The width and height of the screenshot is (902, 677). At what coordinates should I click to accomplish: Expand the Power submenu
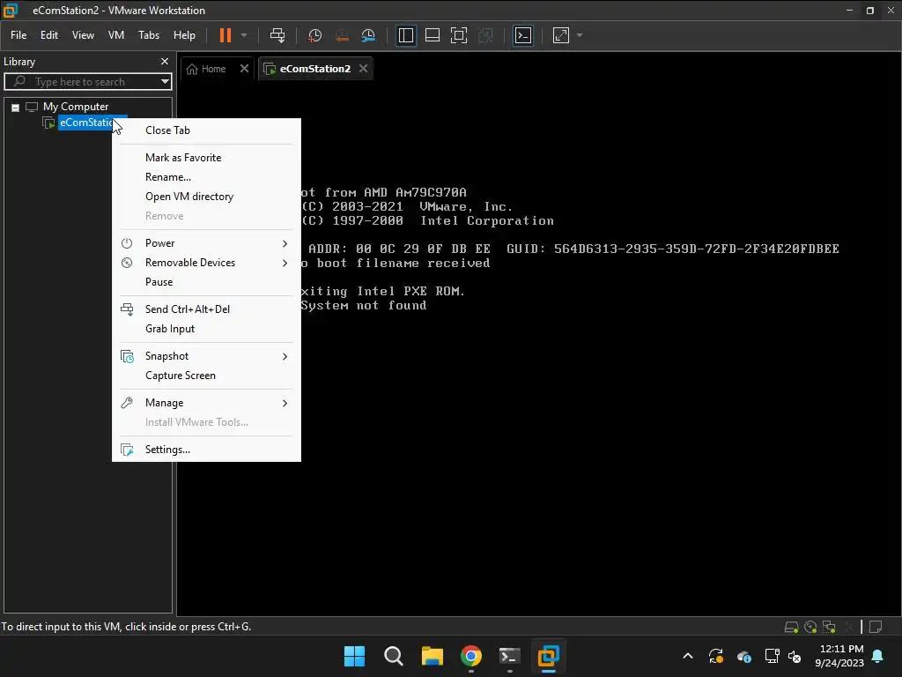pos(206,243)
